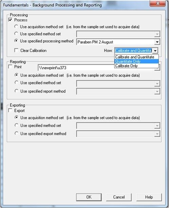Choose Calibrate and Quantitate list option

pos(136,57)
